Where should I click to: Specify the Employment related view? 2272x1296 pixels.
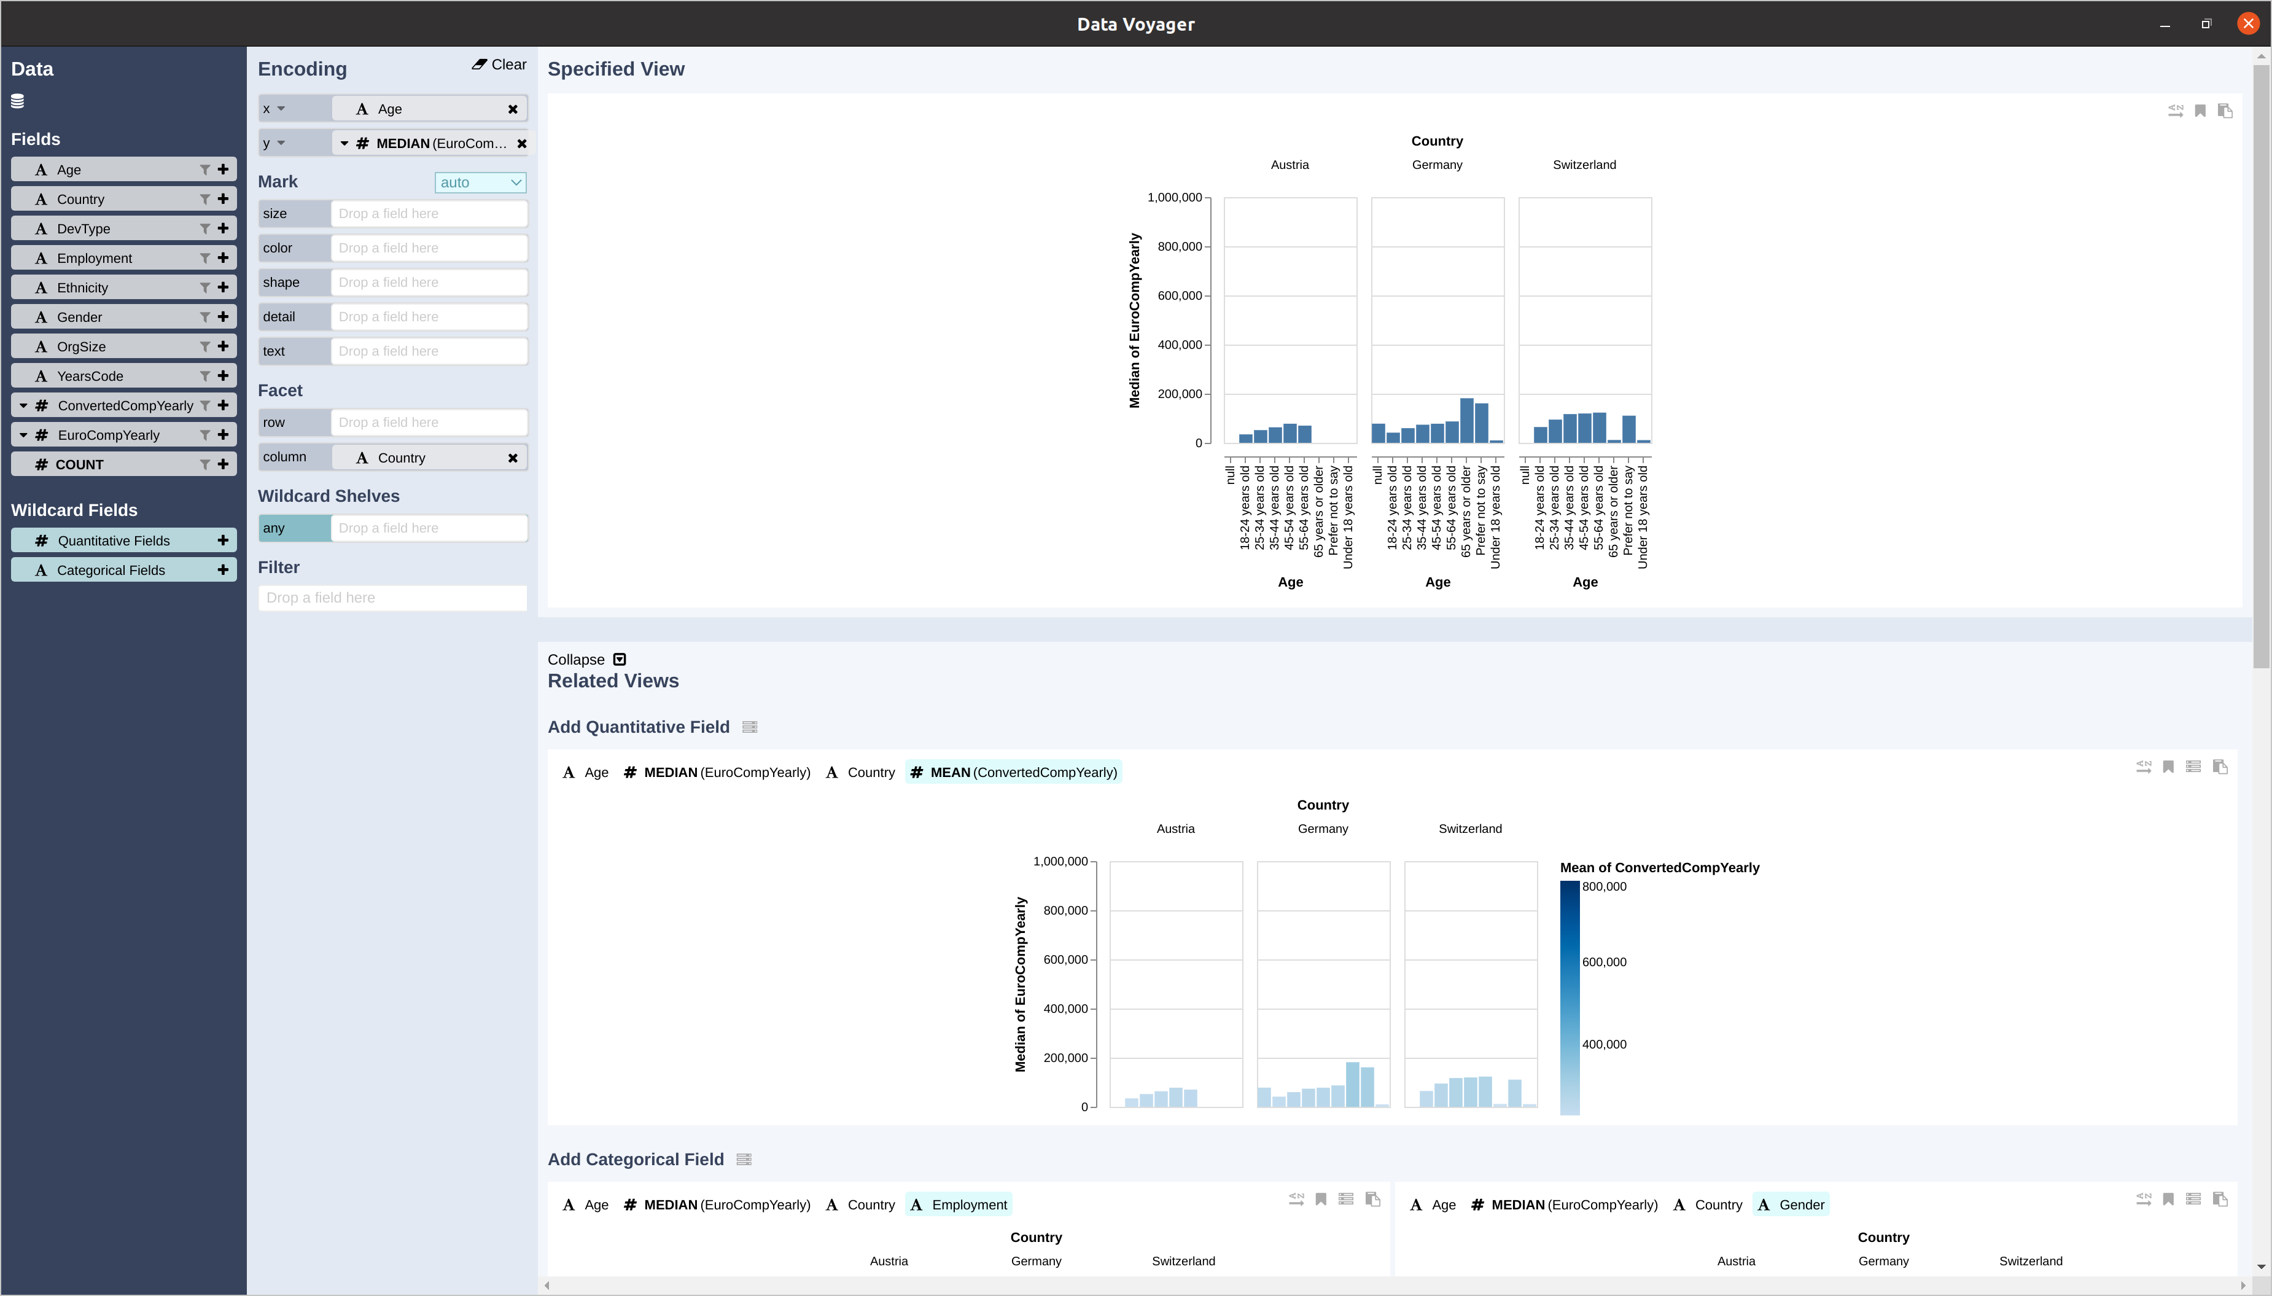point(1346,1199)
